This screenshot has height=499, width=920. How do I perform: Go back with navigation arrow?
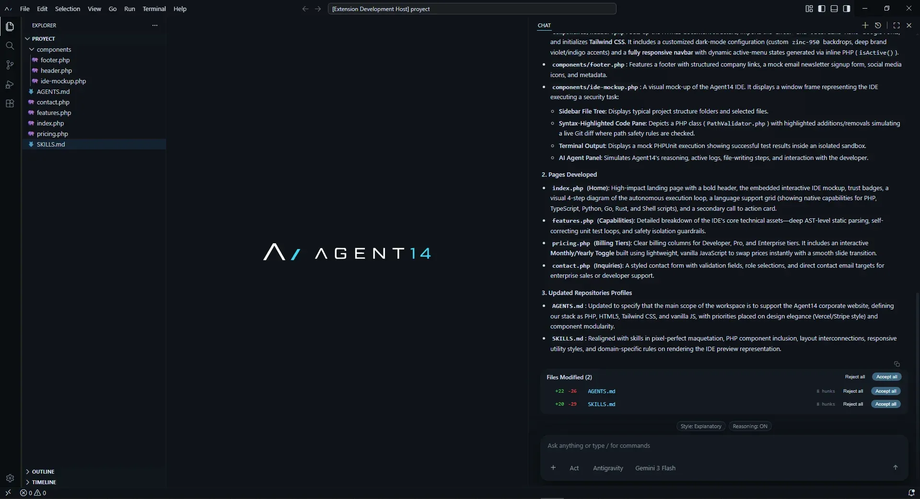(305, 9)
